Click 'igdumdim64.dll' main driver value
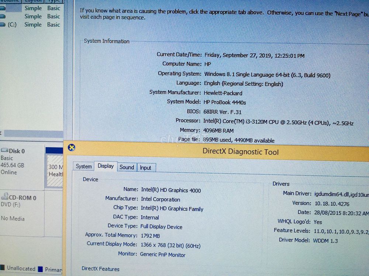This screenshot has height=276, width=369. pyautogui.click(x=332, y=194)
